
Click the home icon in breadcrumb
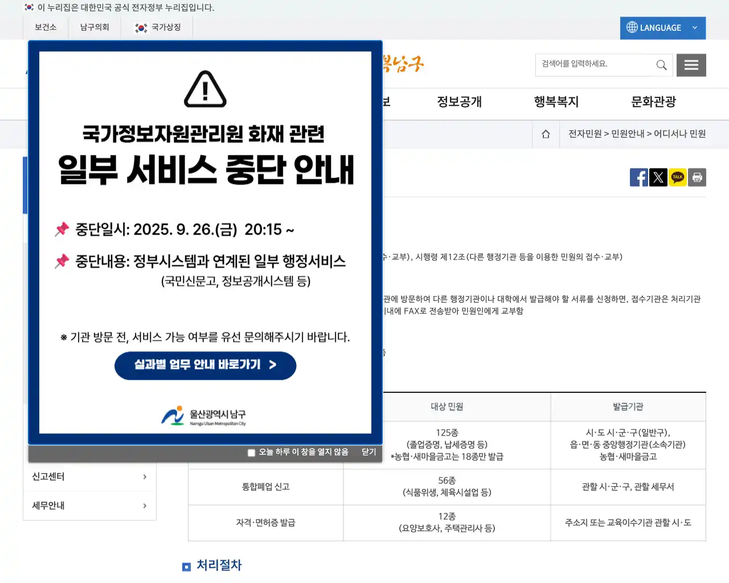coord(546,134)
